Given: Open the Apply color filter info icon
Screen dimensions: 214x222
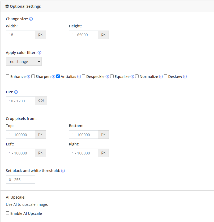Looking at the screenshot, I should [40, 53].
